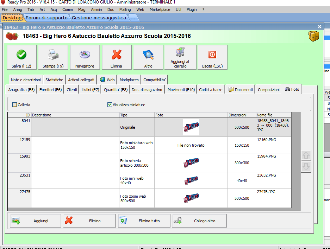The image size is (330, 249).
Task: Click Descrizione column header
Action: point(75,115)
